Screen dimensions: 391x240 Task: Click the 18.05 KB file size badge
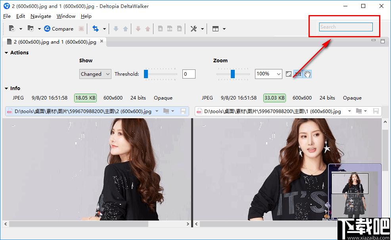click(x=85, y=98)
